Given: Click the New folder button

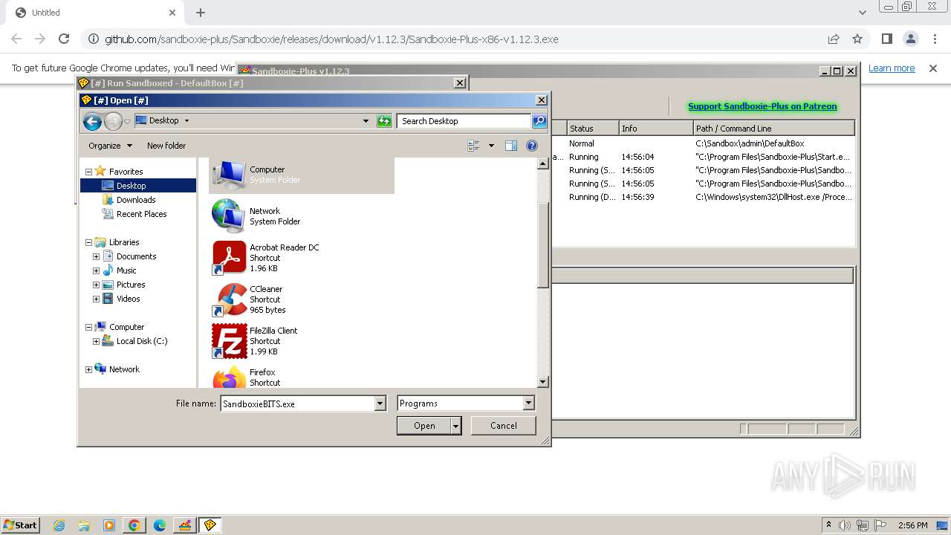Looking at the screenshot, I should 166,146.
